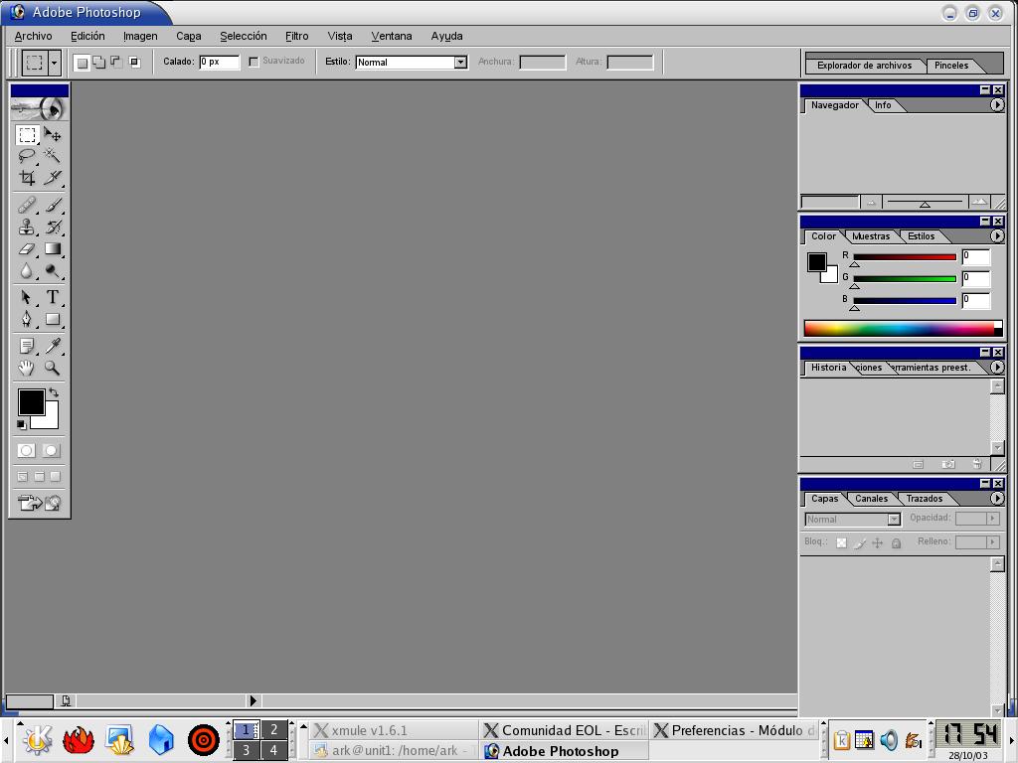Open the Selección menu

pos(243,36)
